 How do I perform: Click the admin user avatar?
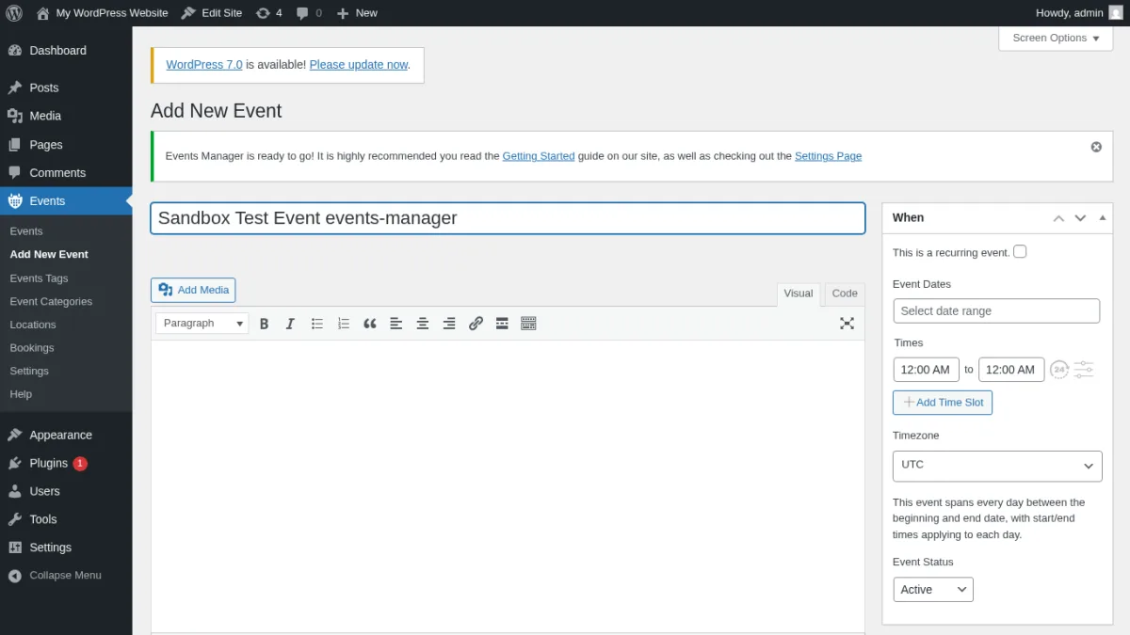click(1116, 13)
